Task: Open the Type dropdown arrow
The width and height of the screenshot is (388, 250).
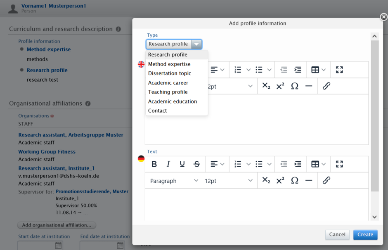Action: (196, 44)
